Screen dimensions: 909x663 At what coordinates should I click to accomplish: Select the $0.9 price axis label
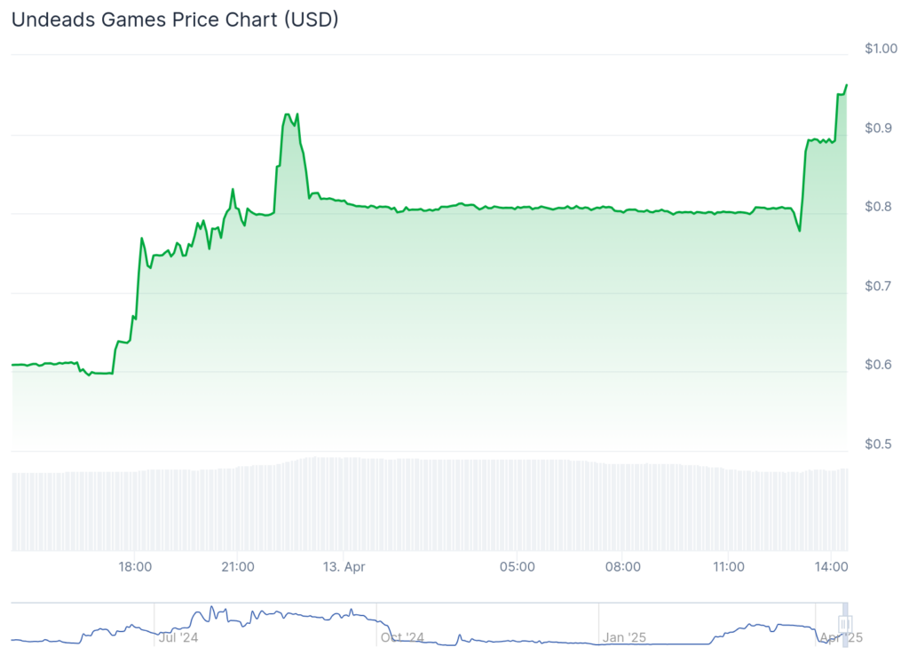pyautogui.click(x=877, y=128)
